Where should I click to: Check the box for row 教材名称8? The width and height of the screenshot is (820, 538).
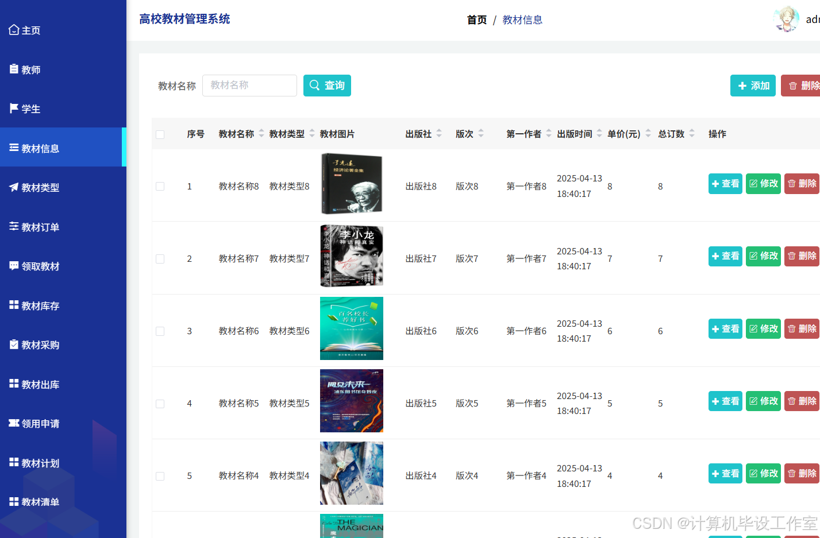click(x=160, y=187)
